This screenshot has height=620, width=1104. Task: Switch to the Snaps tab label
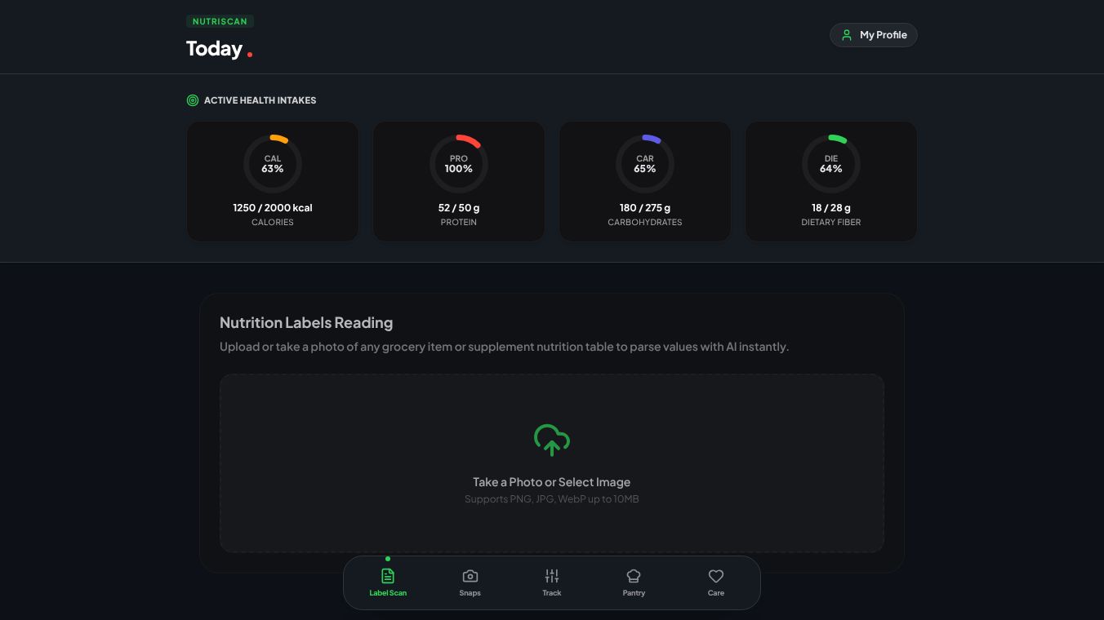click(470, 593)
